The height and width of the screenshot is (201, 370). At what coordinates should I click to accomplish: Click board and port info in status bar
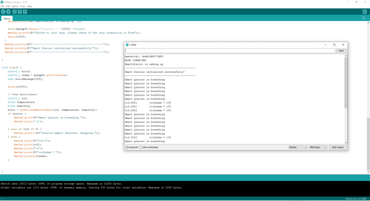(356, 199)
